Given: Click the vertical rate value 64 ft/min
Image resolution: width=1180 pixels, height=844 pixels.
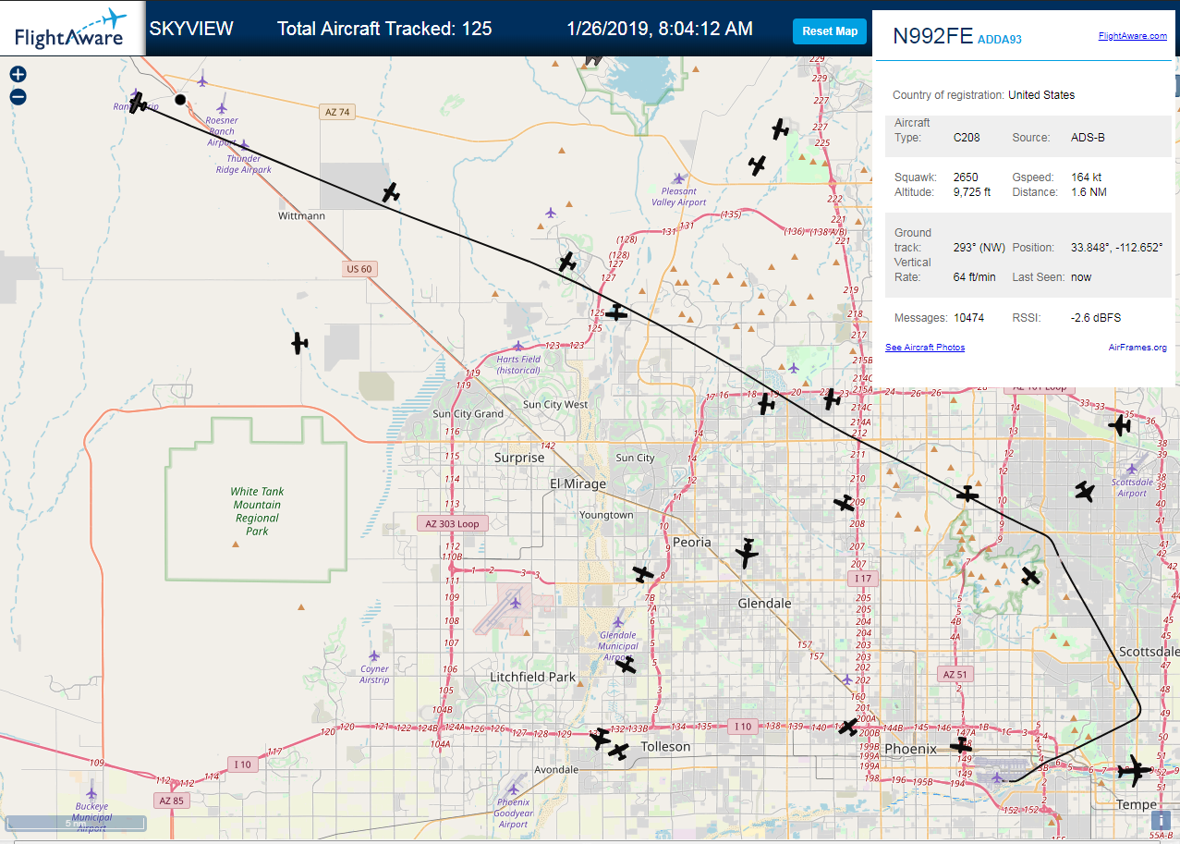Looking at the screenshot, I should pyautogui.click(x=975, y=277).
